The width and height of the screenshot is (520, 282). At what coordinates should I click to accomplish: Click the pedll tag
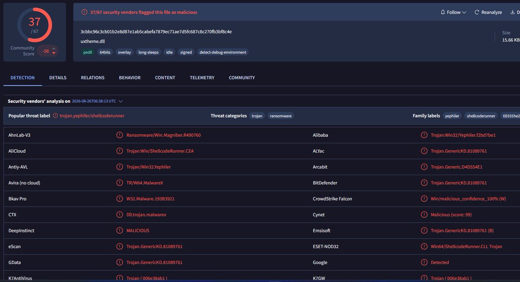coord(88,52)
